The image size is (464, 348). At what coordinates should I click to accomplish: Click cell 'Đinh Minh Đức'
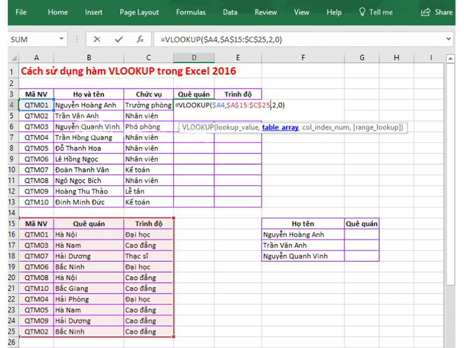coord(88,202)
